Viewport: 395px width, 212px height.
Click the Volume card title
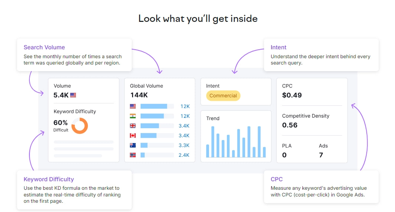point(62,86)
